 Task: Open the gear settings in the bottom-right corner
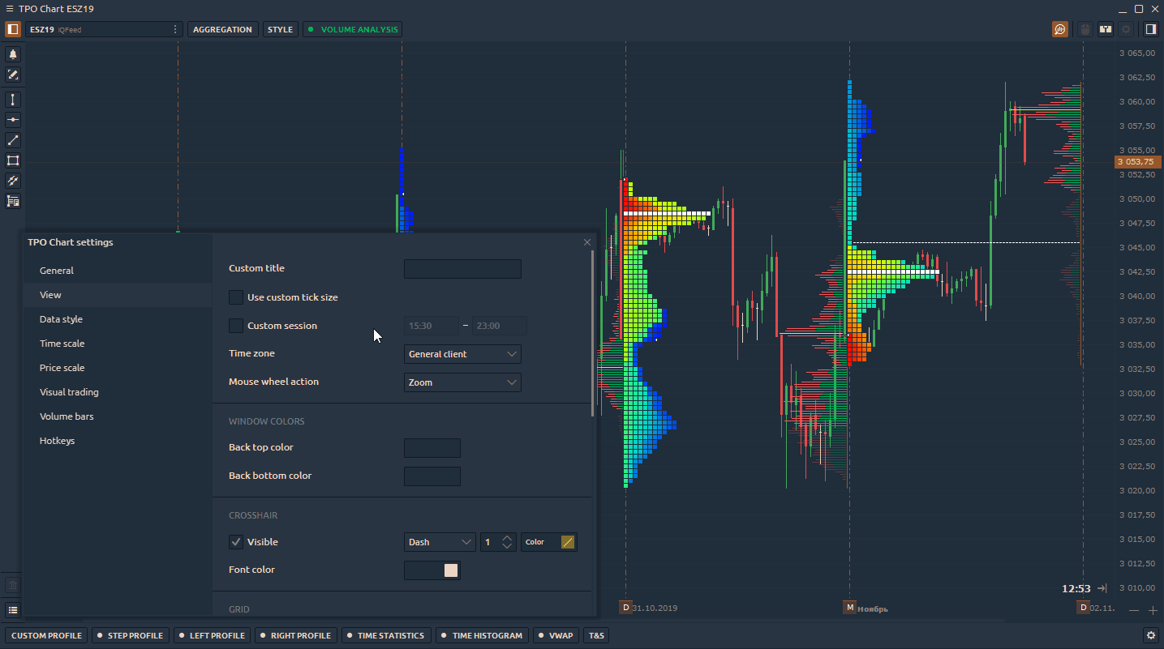point(1150,635)
